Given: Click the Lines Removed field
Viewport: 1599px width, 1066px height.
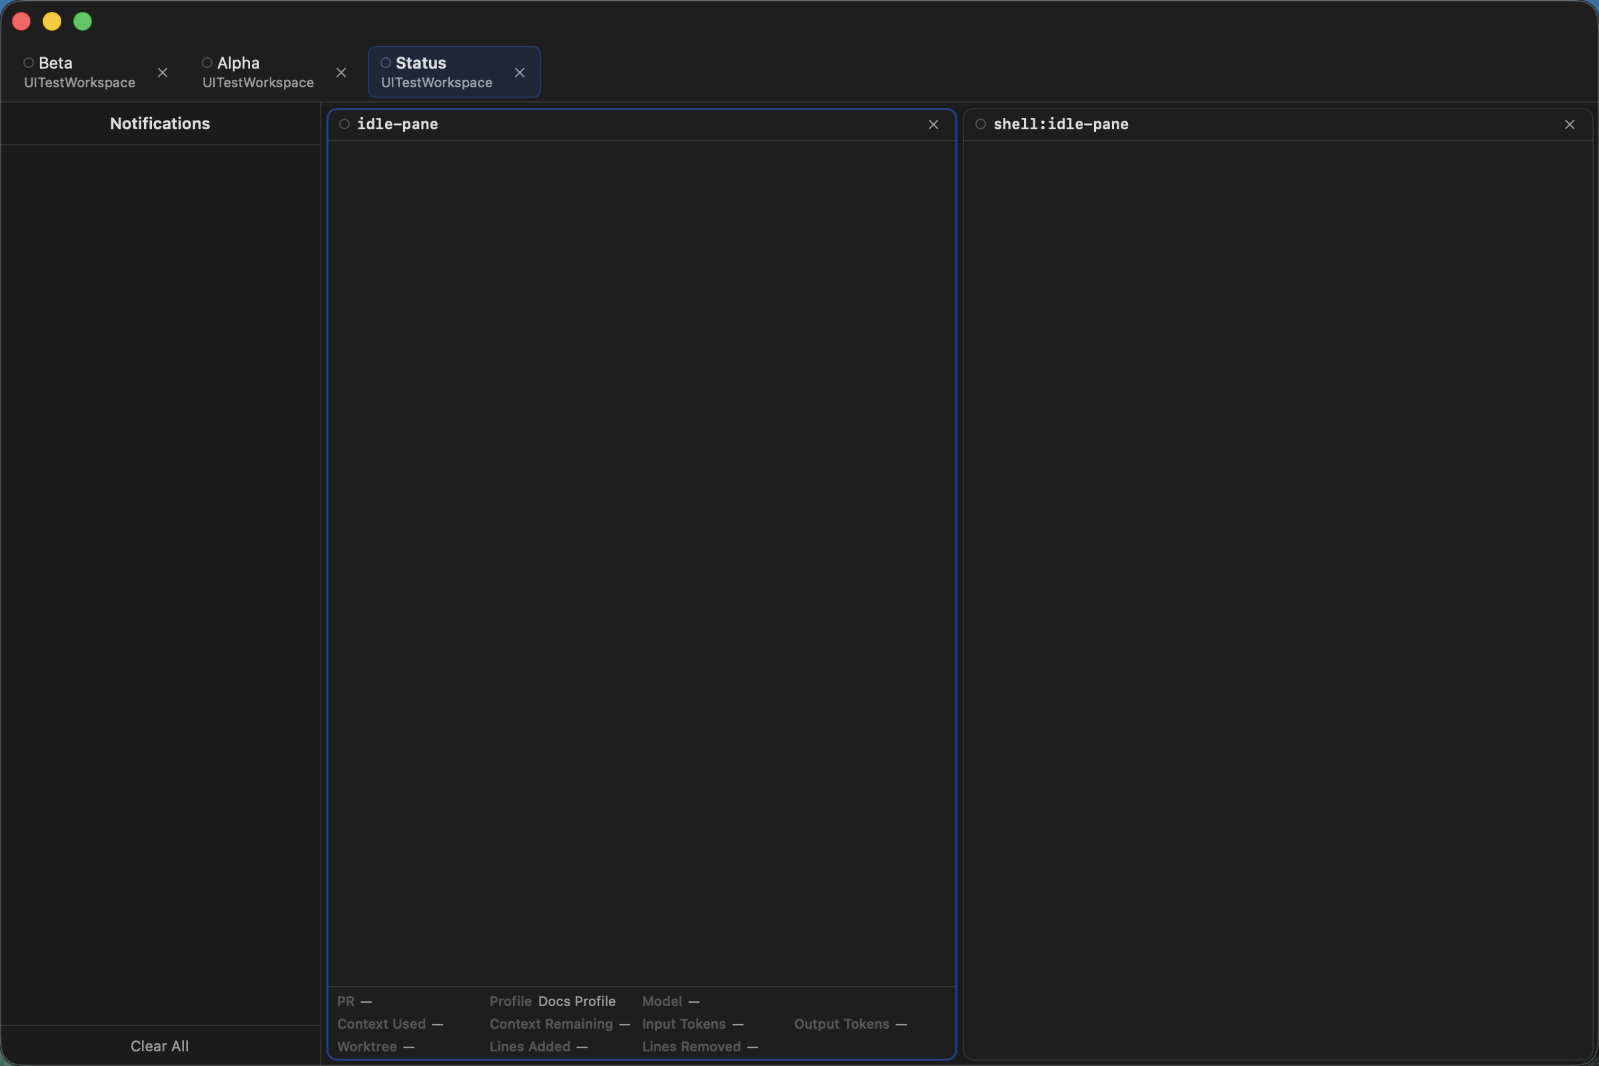Looking at the screenshot, I should [x=700, y=1046].
